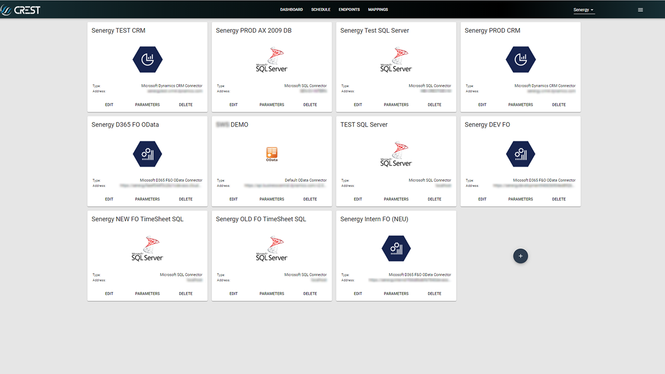
Task: Go to the Dashboard menu
Action: coord(291,9)
